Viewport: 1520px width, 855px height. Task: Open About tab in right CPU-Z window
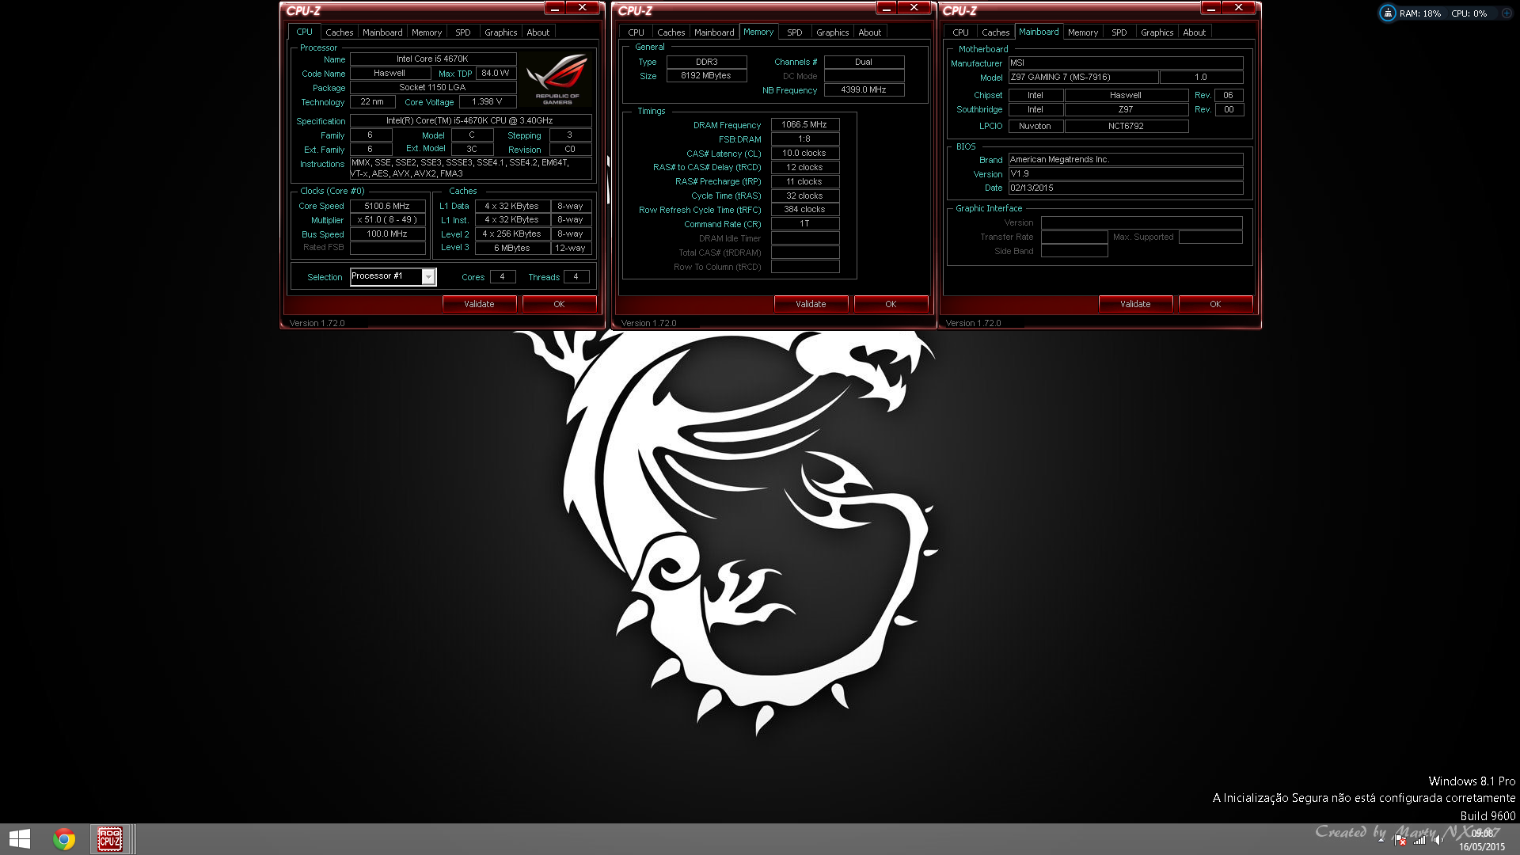pos(1195,32)
